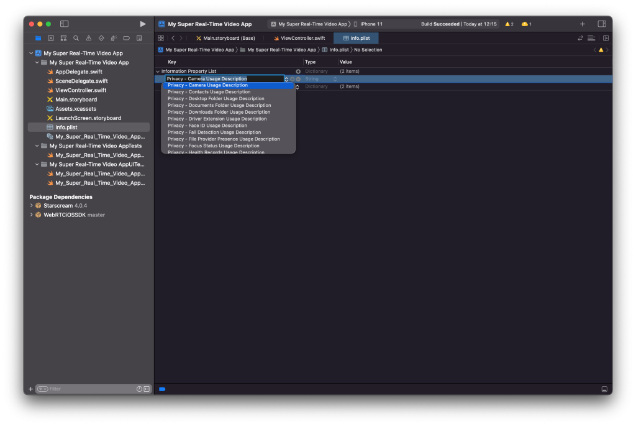The width and height of the screenshot is (636, 426).
Task: Click the yellow warning icon in jump bar
Action: click(x=601, y=50)
